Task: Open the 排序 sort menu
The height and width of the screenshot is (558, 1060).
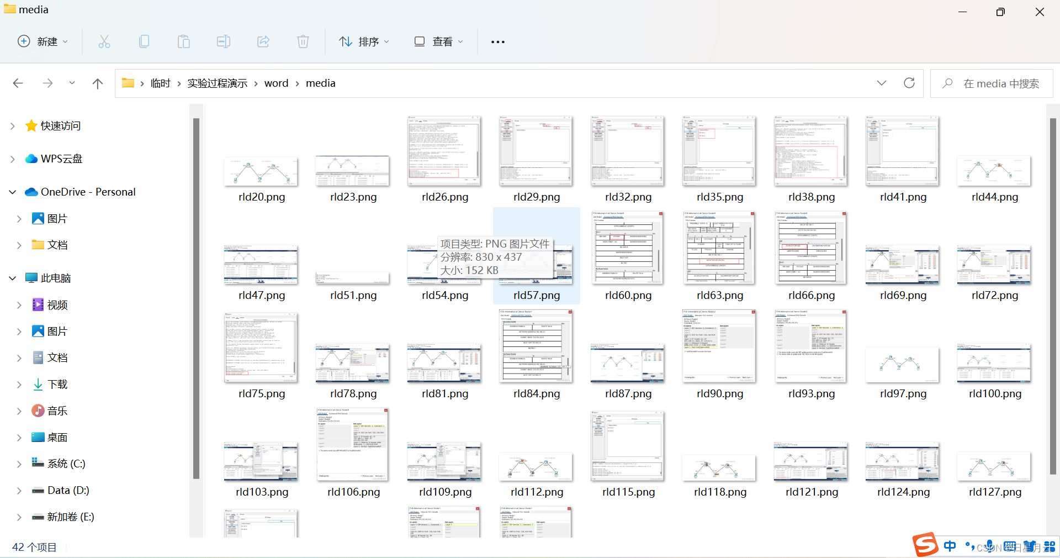Action: (364, 41)
